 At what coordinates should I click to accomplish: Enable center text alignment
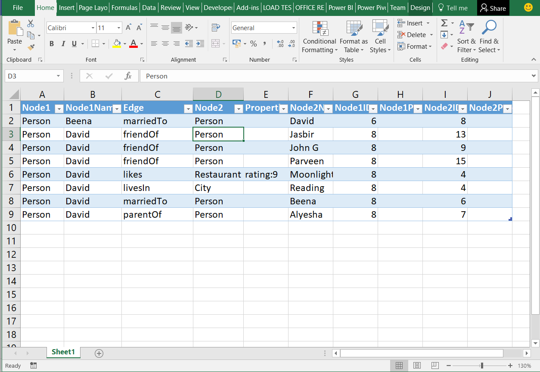point(165,44)
